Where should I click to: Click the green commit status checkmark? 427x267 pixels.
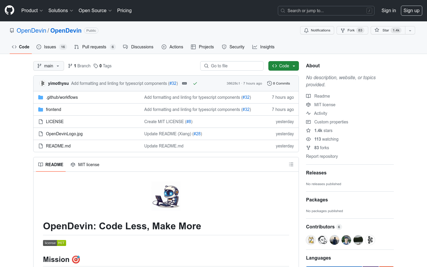coord(195,83)
